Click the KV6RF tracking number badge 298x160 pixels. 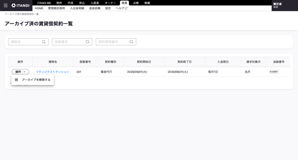point(274,72)
